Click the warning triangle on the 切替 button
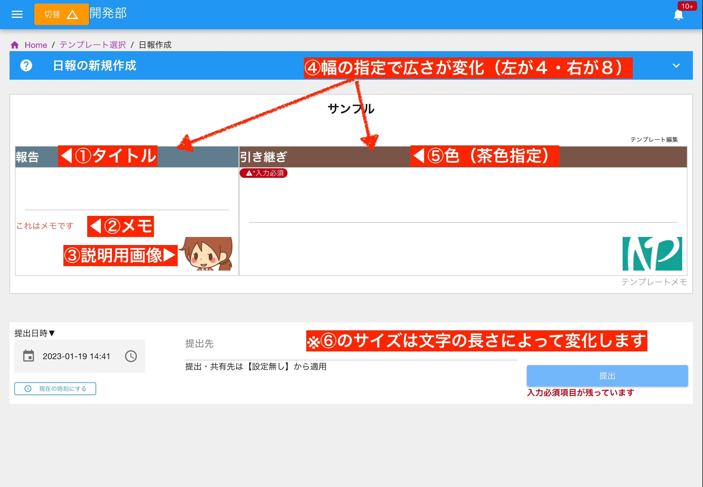Screen dimensions: 703x487 coord(73,14)
